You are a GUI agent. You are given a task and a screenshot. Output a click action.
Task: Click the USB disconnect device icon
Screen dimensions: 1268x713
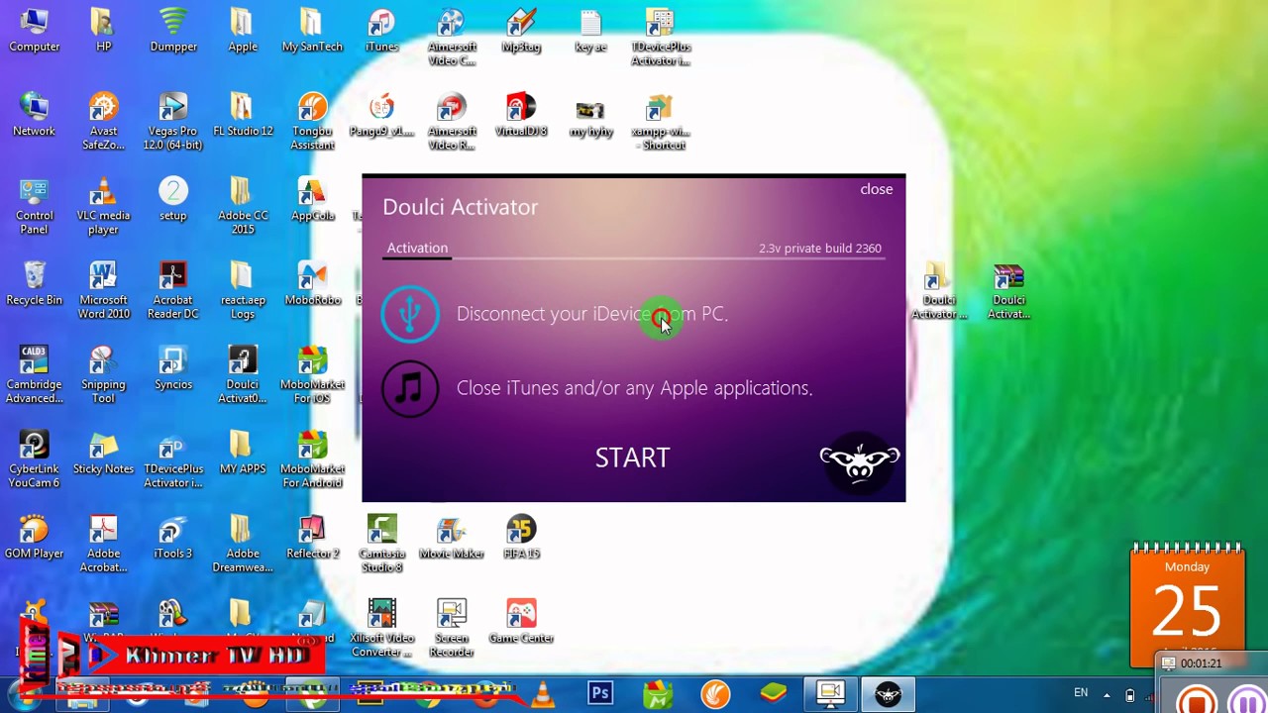tap(410, 314)
